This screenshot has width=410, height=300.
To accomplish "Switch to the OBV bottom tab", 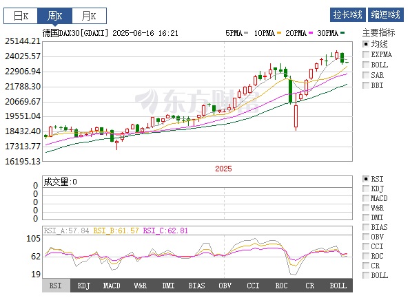I will tap(225, 286).
